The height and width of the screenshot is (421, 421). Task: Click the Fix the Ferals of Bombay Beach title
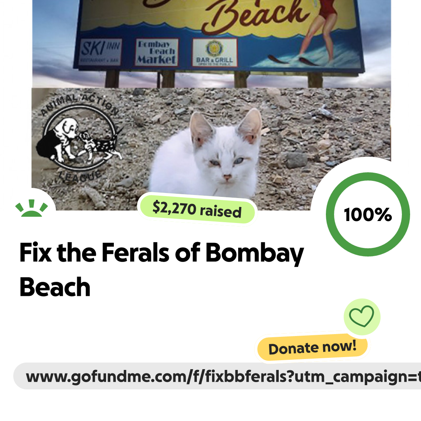coord(162,269)
